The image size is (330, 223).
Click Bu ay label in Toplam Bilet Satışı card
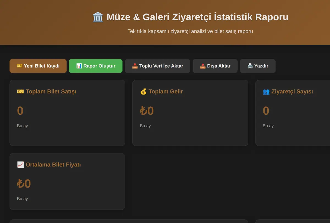point(22,126)
